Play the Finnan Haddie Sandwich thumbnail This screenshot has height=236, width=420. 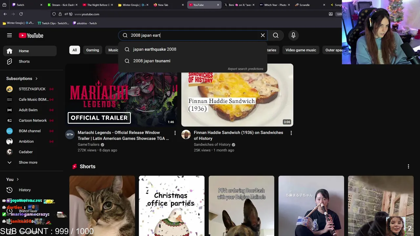[237, 95]
